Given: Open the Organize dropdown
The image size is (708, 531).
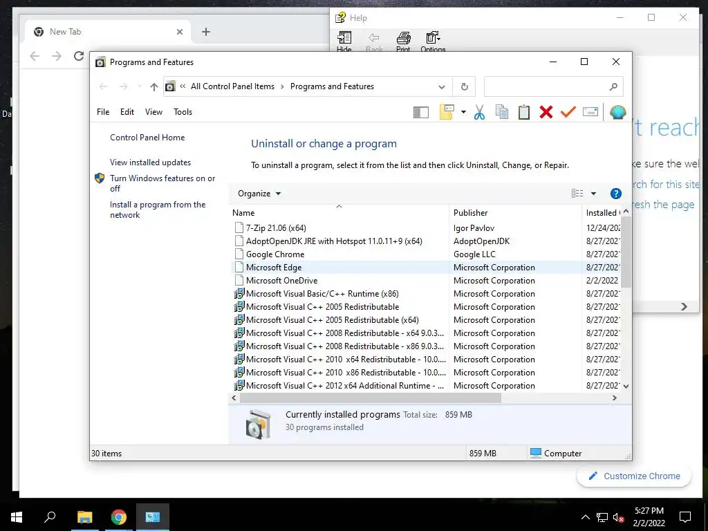Looking at the screenshot, I should 259,194.
